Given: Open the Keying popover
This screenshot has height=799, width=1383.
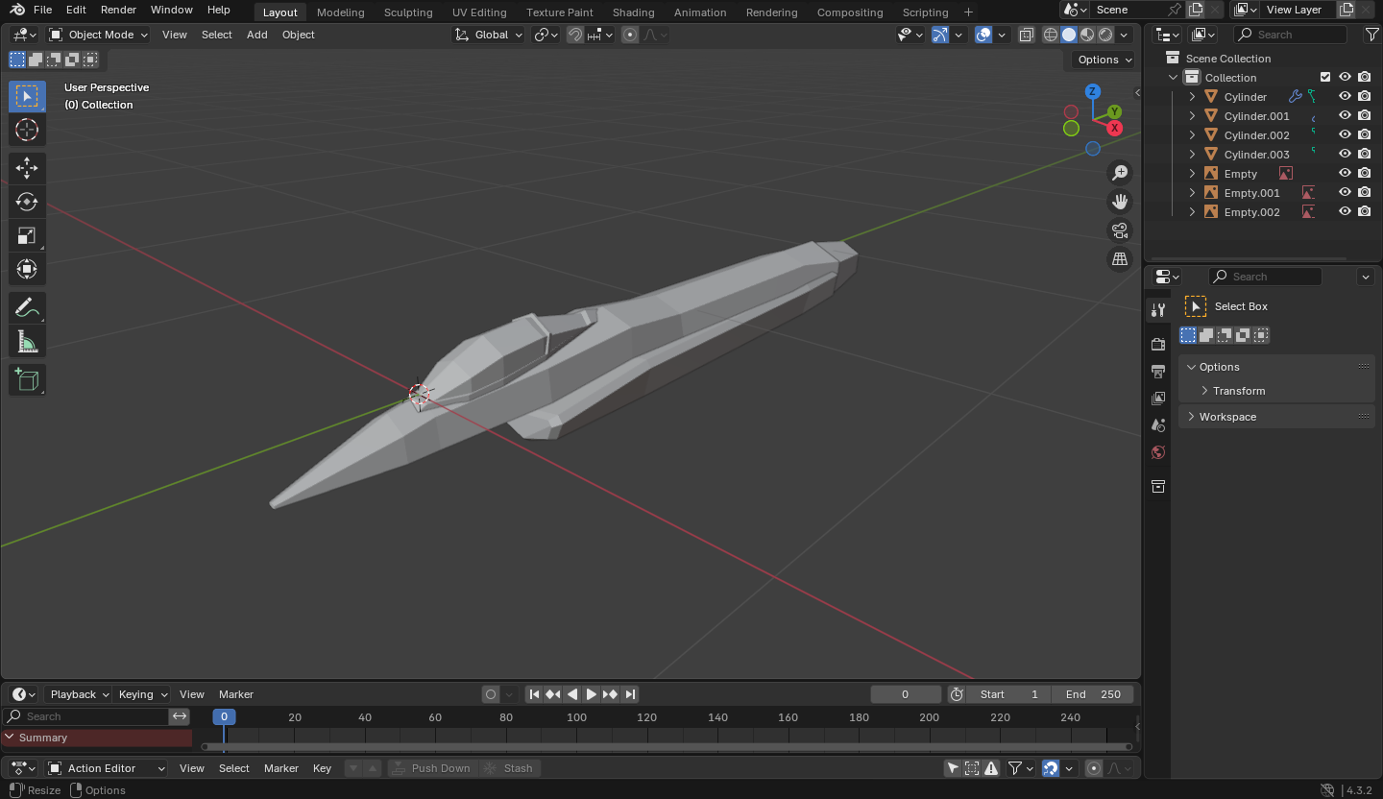Looking at the screenshot, I should (x=142, y=694).
